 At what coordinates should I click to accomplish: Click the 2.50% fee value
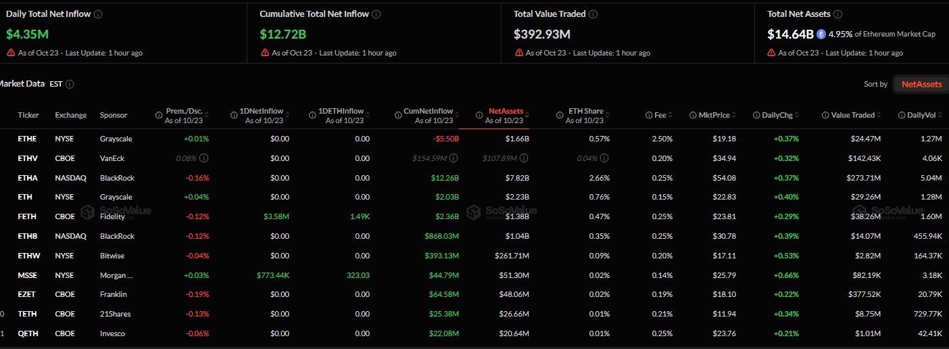tap(662, 139)
